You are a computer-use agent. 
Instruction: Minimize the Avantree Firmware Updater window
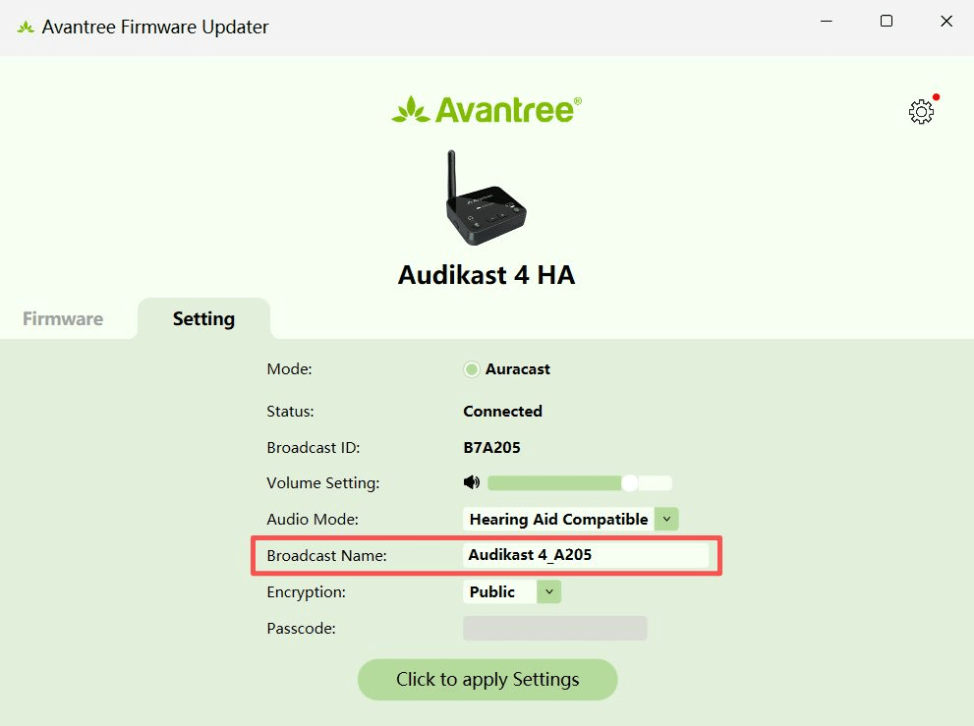827,21
